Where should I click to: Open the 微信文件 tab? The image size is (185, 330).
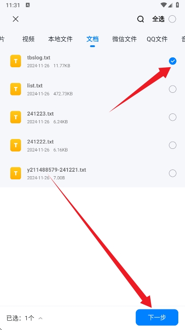point(124,39)
